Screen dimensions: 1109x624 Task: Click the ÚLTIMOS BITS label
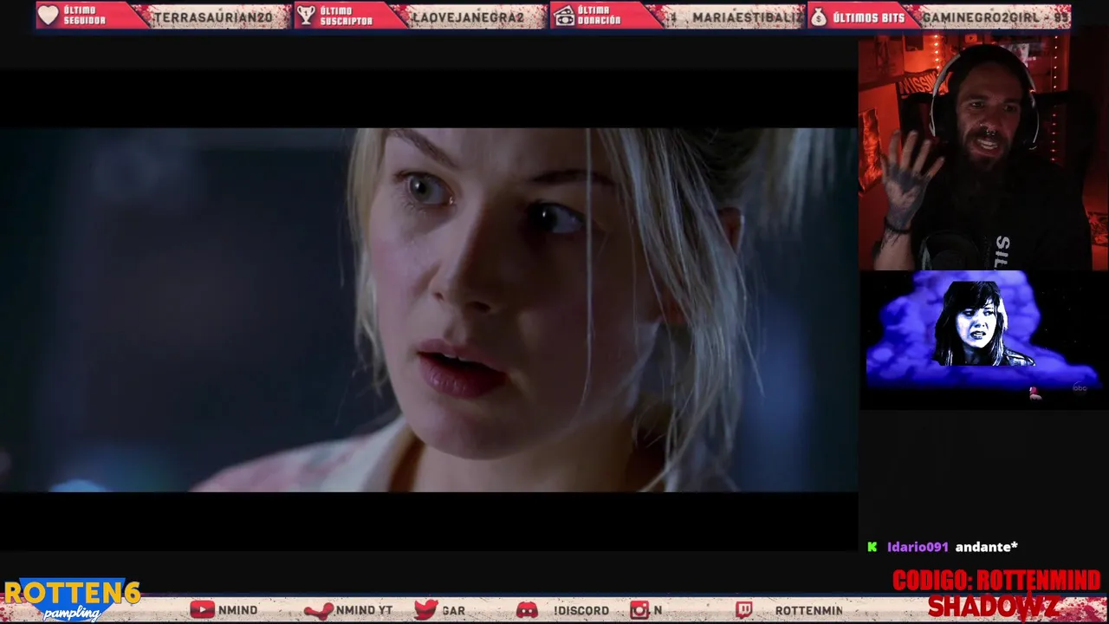point(868,16)
